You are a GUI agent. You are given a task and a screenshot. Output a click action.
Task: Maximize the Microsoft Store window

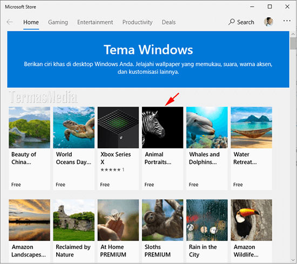pyautogui.click(x=269, y=6)
